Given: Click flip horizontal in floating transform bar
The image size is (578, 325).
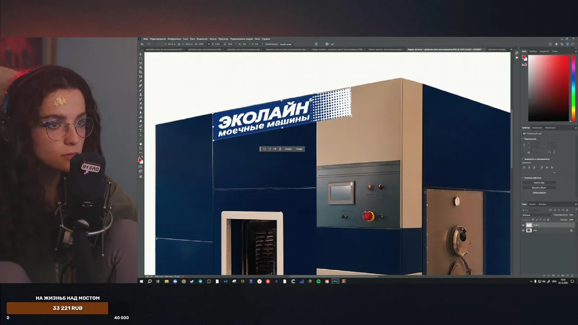Looking at the screenshot, I should coord(275,149).
